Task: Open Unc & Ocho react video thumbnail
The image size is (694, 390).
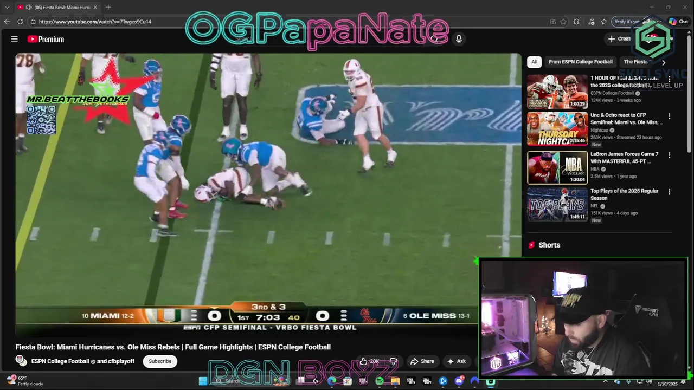Action: [557, 128]
